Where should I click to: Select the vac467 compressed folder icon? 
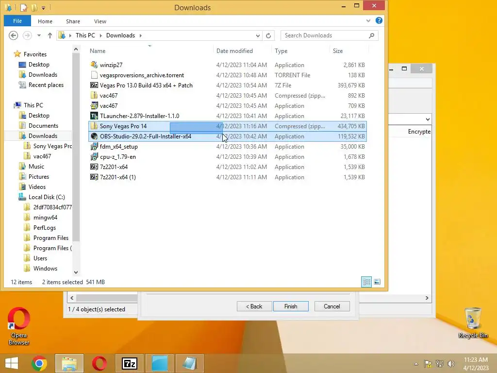94,96
